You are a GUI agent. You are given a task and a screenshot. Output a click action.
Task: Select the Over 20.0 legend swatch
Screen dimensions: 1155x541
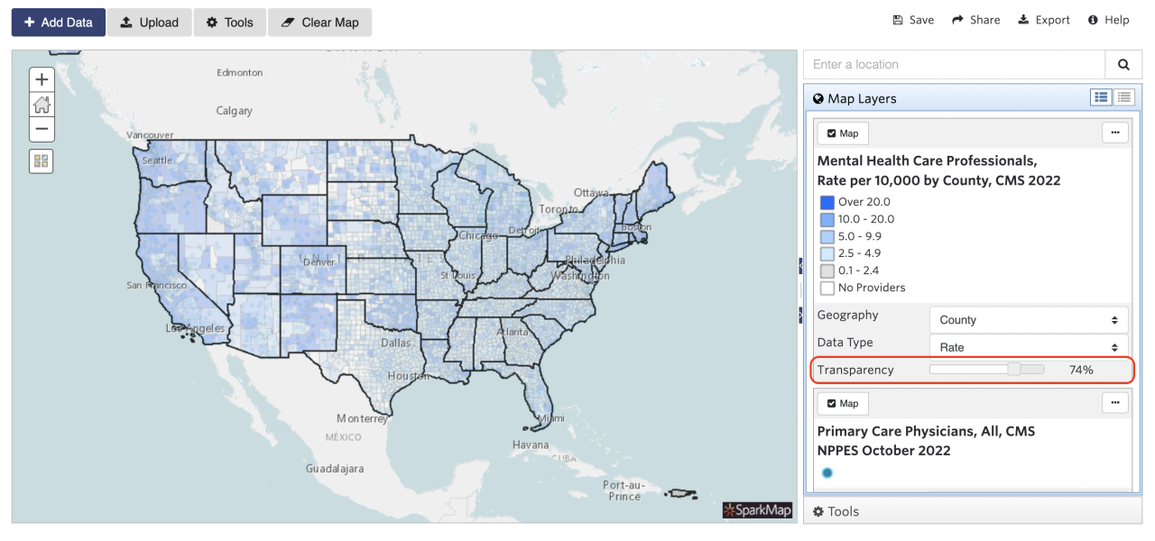tap(827, 202)
